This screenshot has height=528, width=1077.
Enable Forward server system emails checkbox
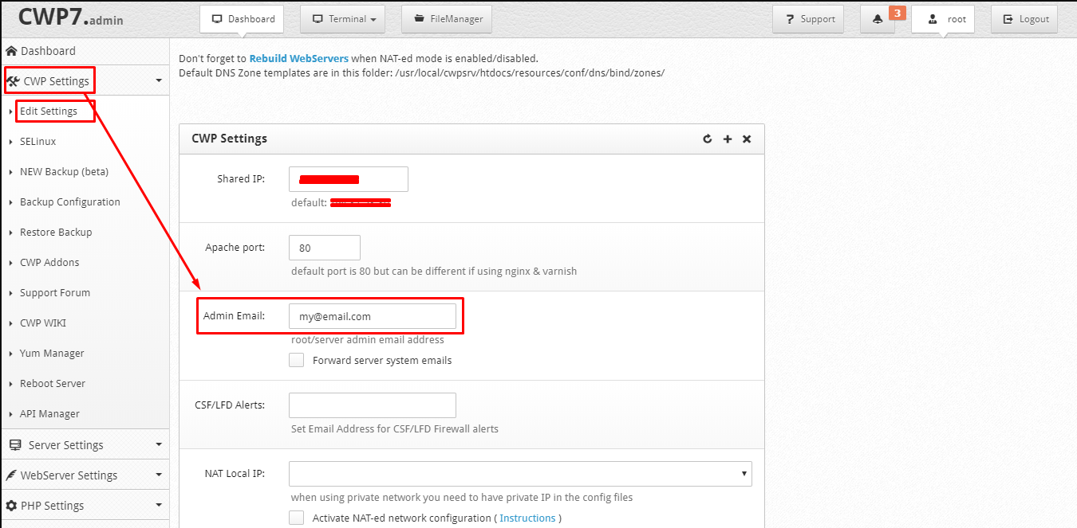coord(297,360)
